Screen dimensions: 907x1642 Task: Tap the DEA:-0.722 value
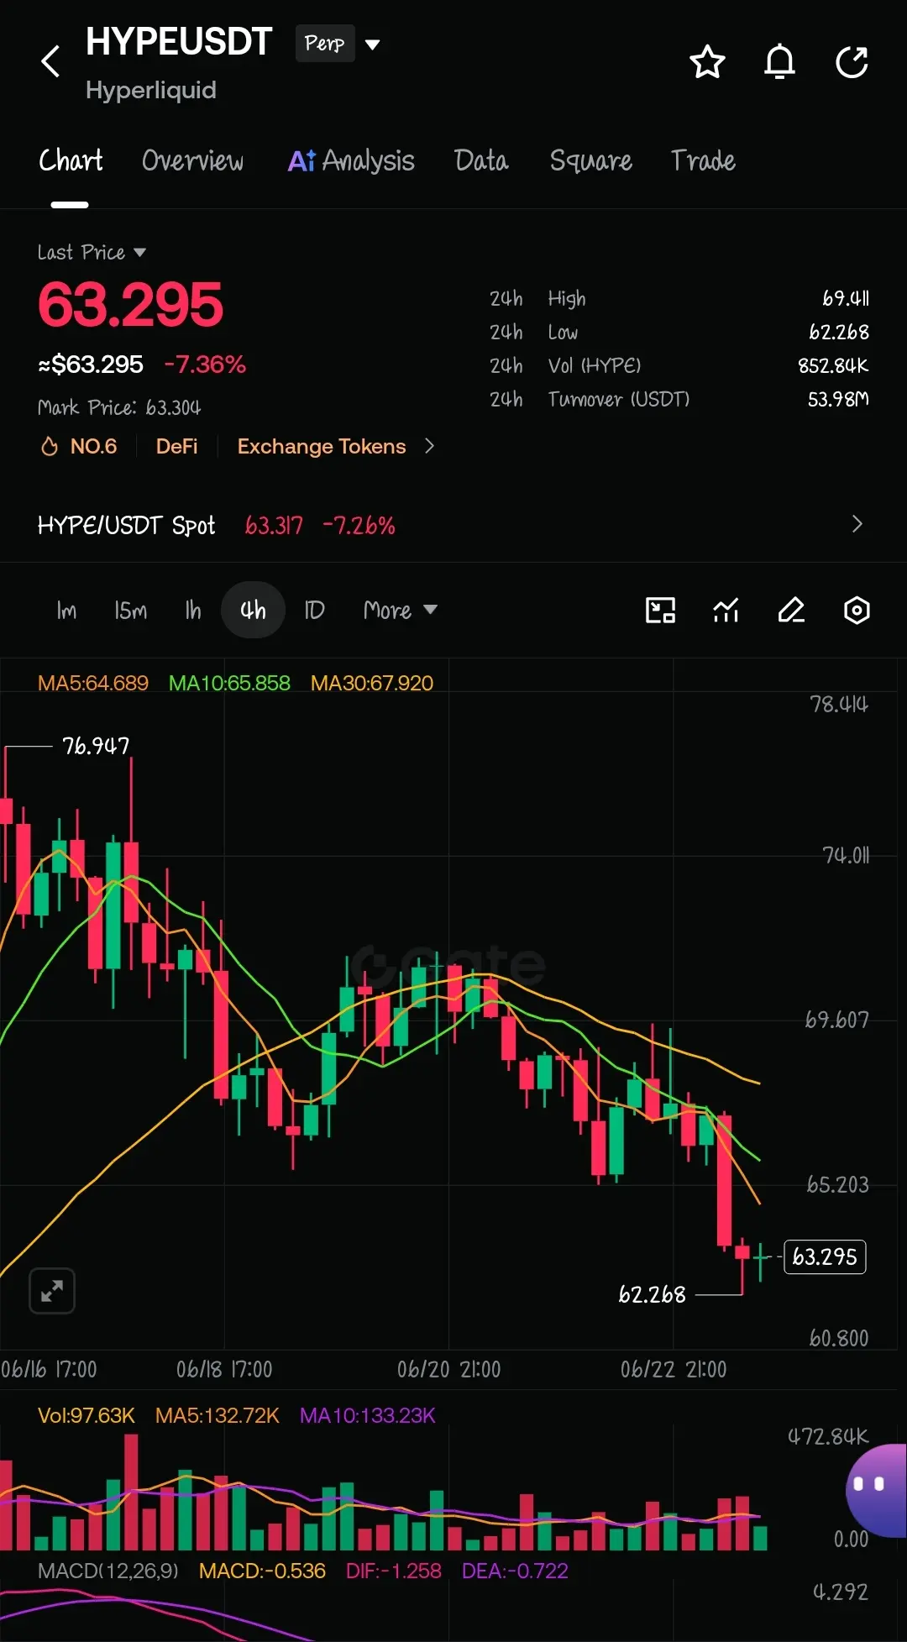click(515, 1571)
